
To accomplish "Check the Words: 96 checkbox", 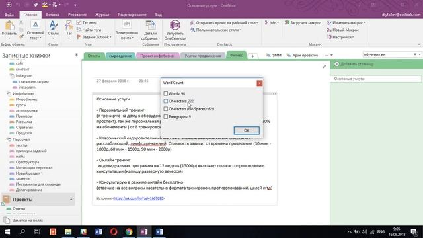I will tap(166, 93).
